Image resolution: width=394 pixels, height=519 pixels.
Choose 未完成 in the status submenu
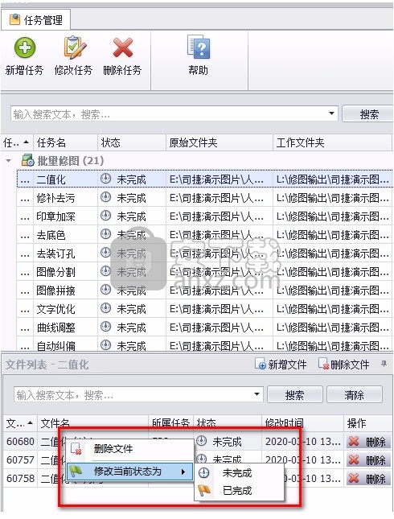(x=239, y=472)
